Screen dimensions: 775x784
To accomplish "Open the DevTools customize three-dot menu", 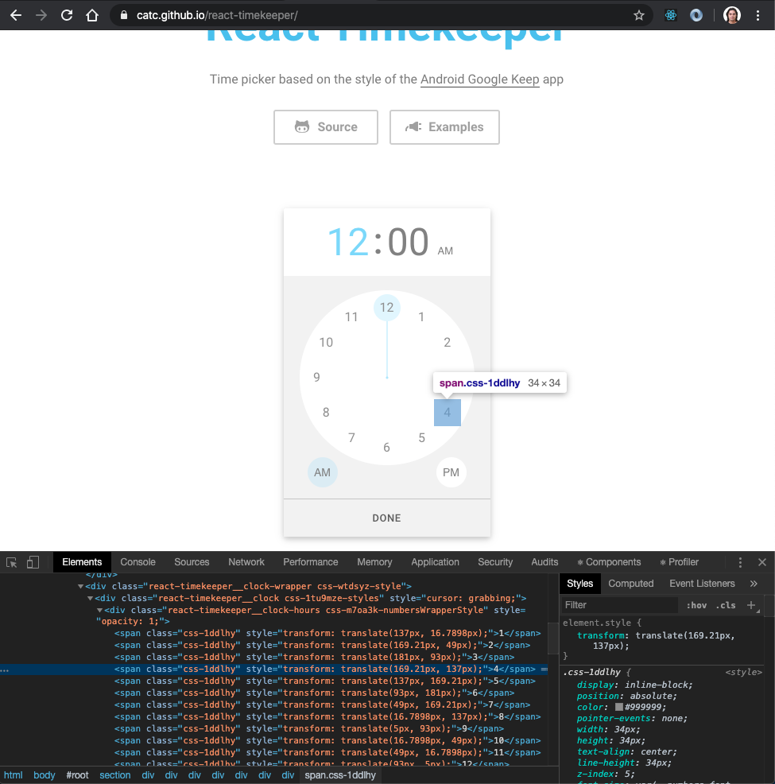I will coord(740,562).
